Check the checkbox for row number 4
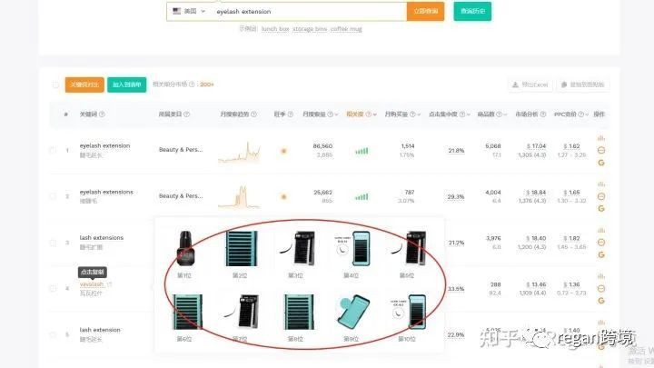 [x=53, y=288]
